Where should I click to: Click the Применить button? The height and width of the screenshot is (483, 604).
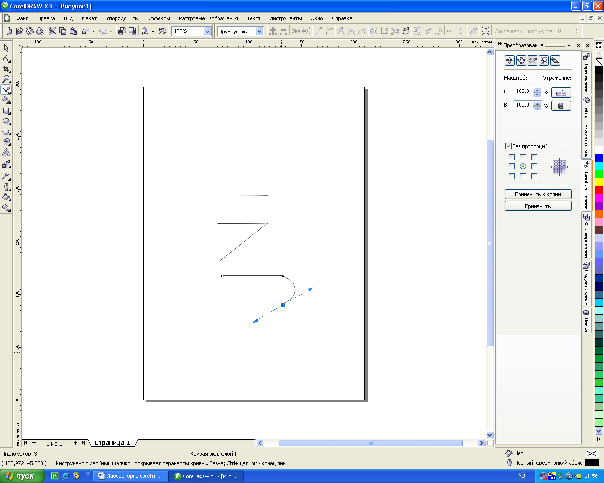click(538, 206)
